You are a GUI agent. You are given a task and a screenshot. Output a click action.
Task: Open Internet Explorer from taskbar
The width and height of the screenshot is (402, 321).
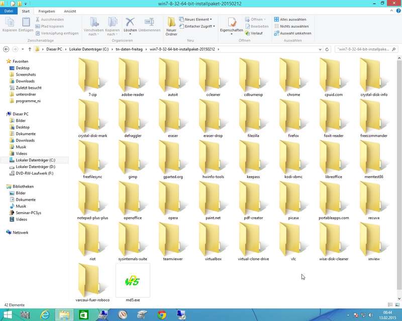[45, 315]
